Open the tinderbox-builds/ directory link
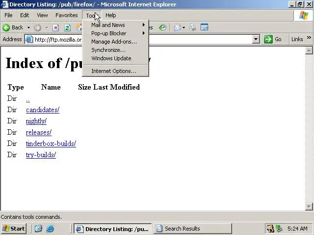The image size is (314, 235). pos(51,143)
